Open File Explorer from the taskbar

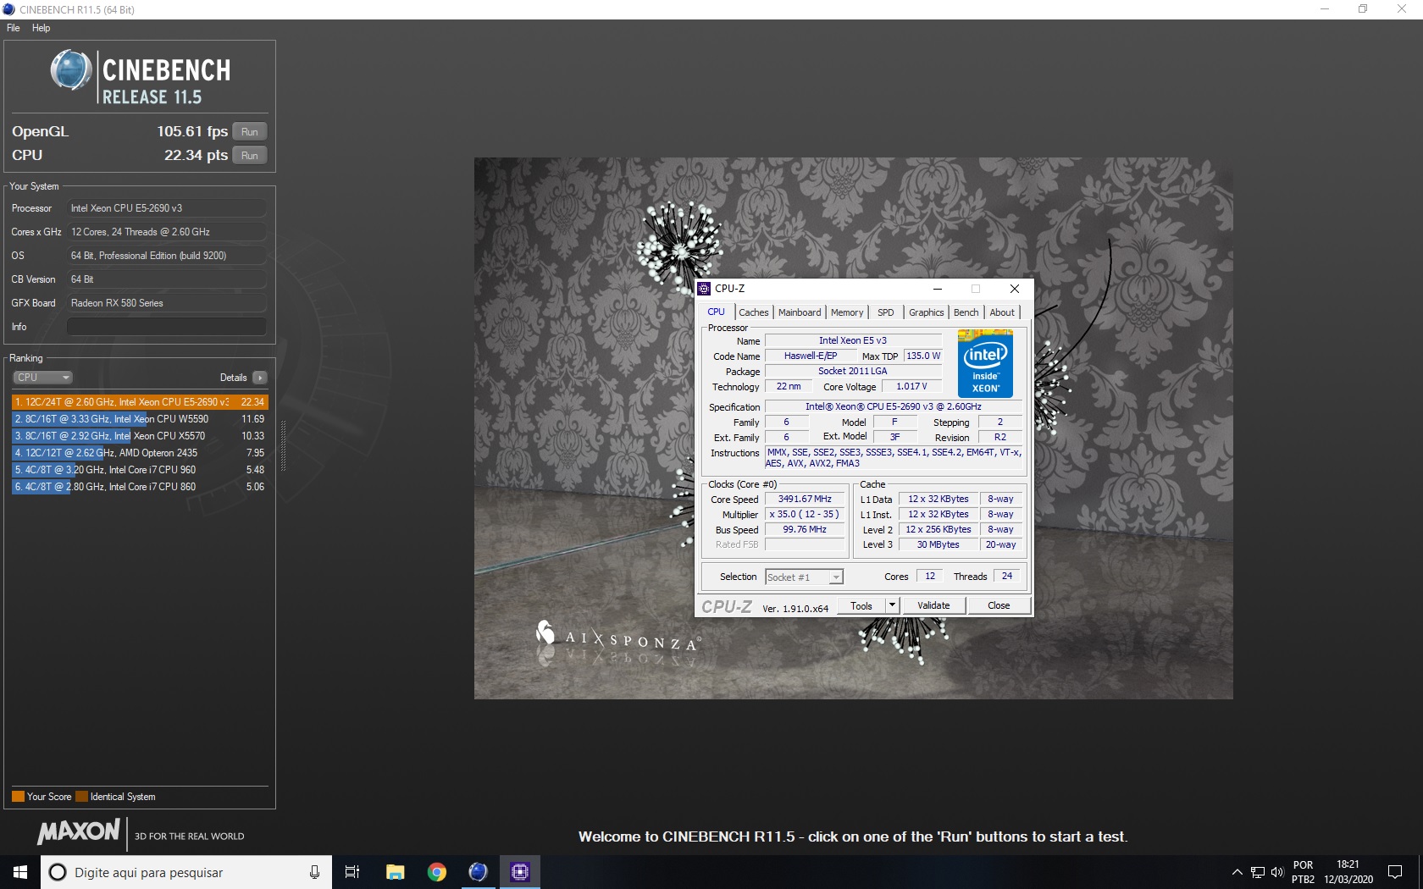click(x=395, y=872)
